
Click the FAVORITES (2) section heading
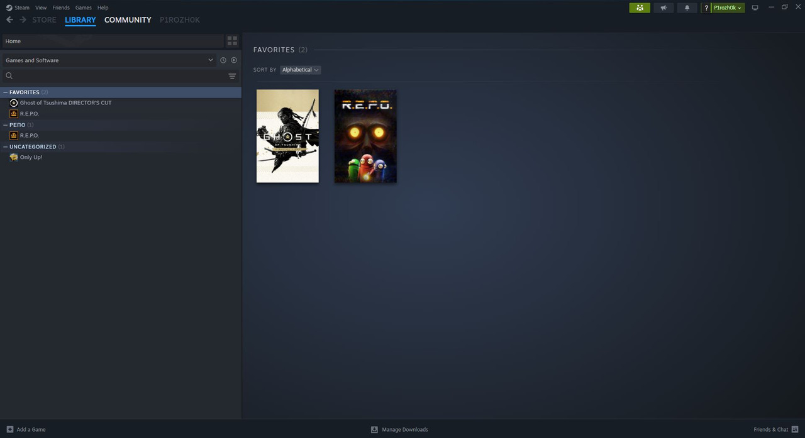pos(280,50)
